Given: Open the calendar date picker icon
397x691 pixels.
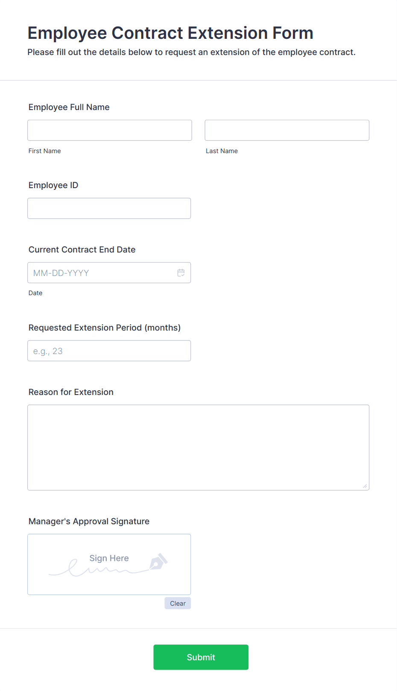Looking at the screenshot, I should [181, 273].
